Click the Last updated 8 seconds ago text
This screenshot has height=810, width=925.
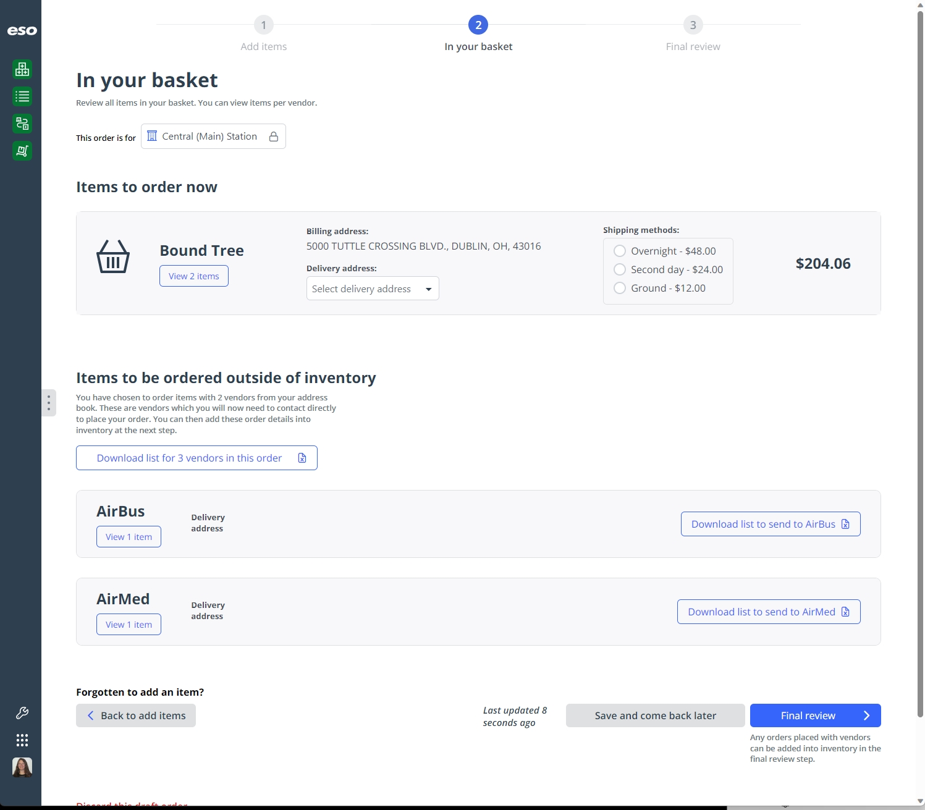click(515, 717)
